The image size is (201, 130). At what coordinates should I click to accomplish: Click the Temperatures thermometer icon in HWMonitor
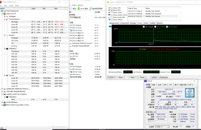7,19
